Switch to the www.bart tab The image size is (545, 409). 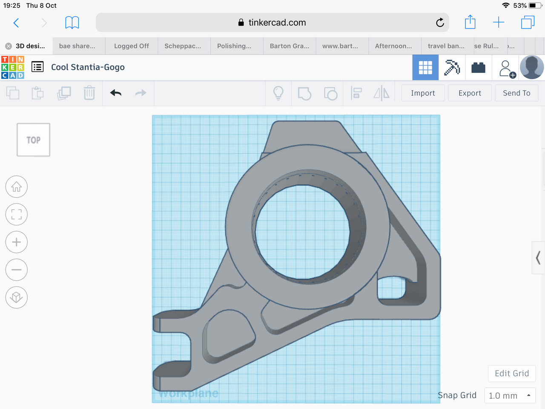(342, 46)
